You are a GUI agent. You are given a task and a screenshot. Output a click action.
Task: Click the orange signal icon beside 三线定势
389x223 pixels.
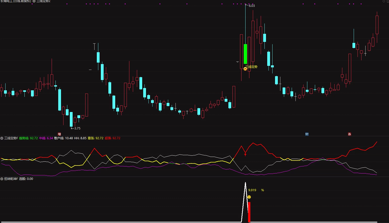pos(245,69)
